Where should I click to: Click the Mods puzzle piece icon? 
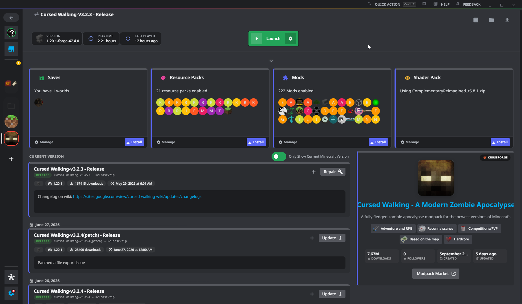(286, 78)
